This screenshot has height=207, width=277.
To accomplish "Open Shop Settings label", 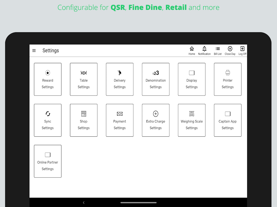I will (x=84, y=125).
